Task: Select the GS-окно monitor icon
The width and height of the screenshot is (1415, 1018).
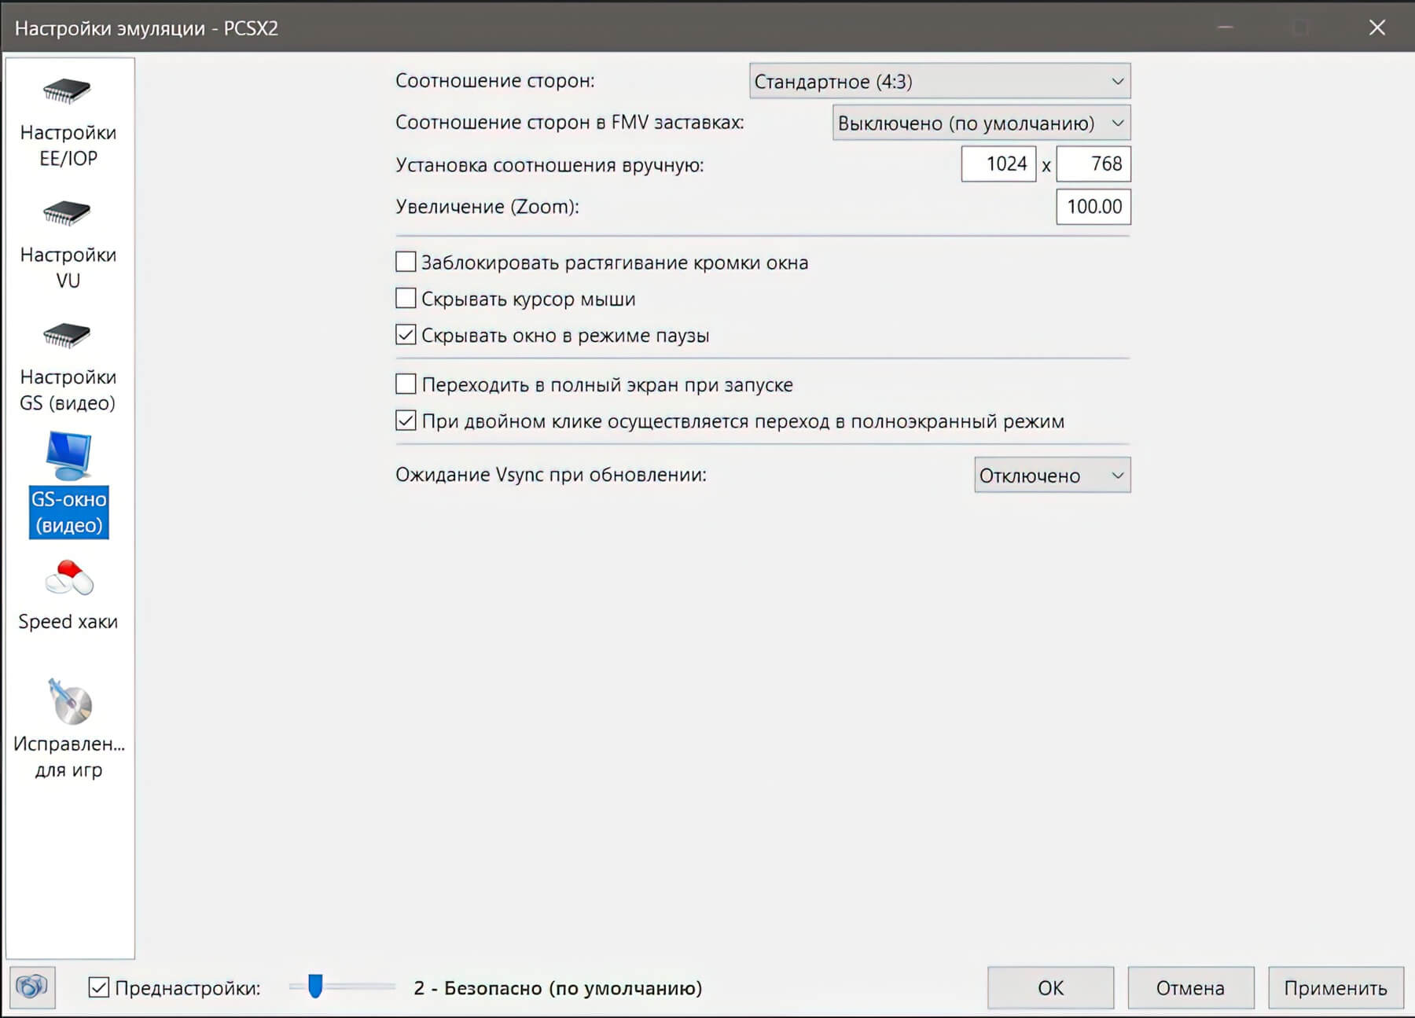Action: [69, 455]
